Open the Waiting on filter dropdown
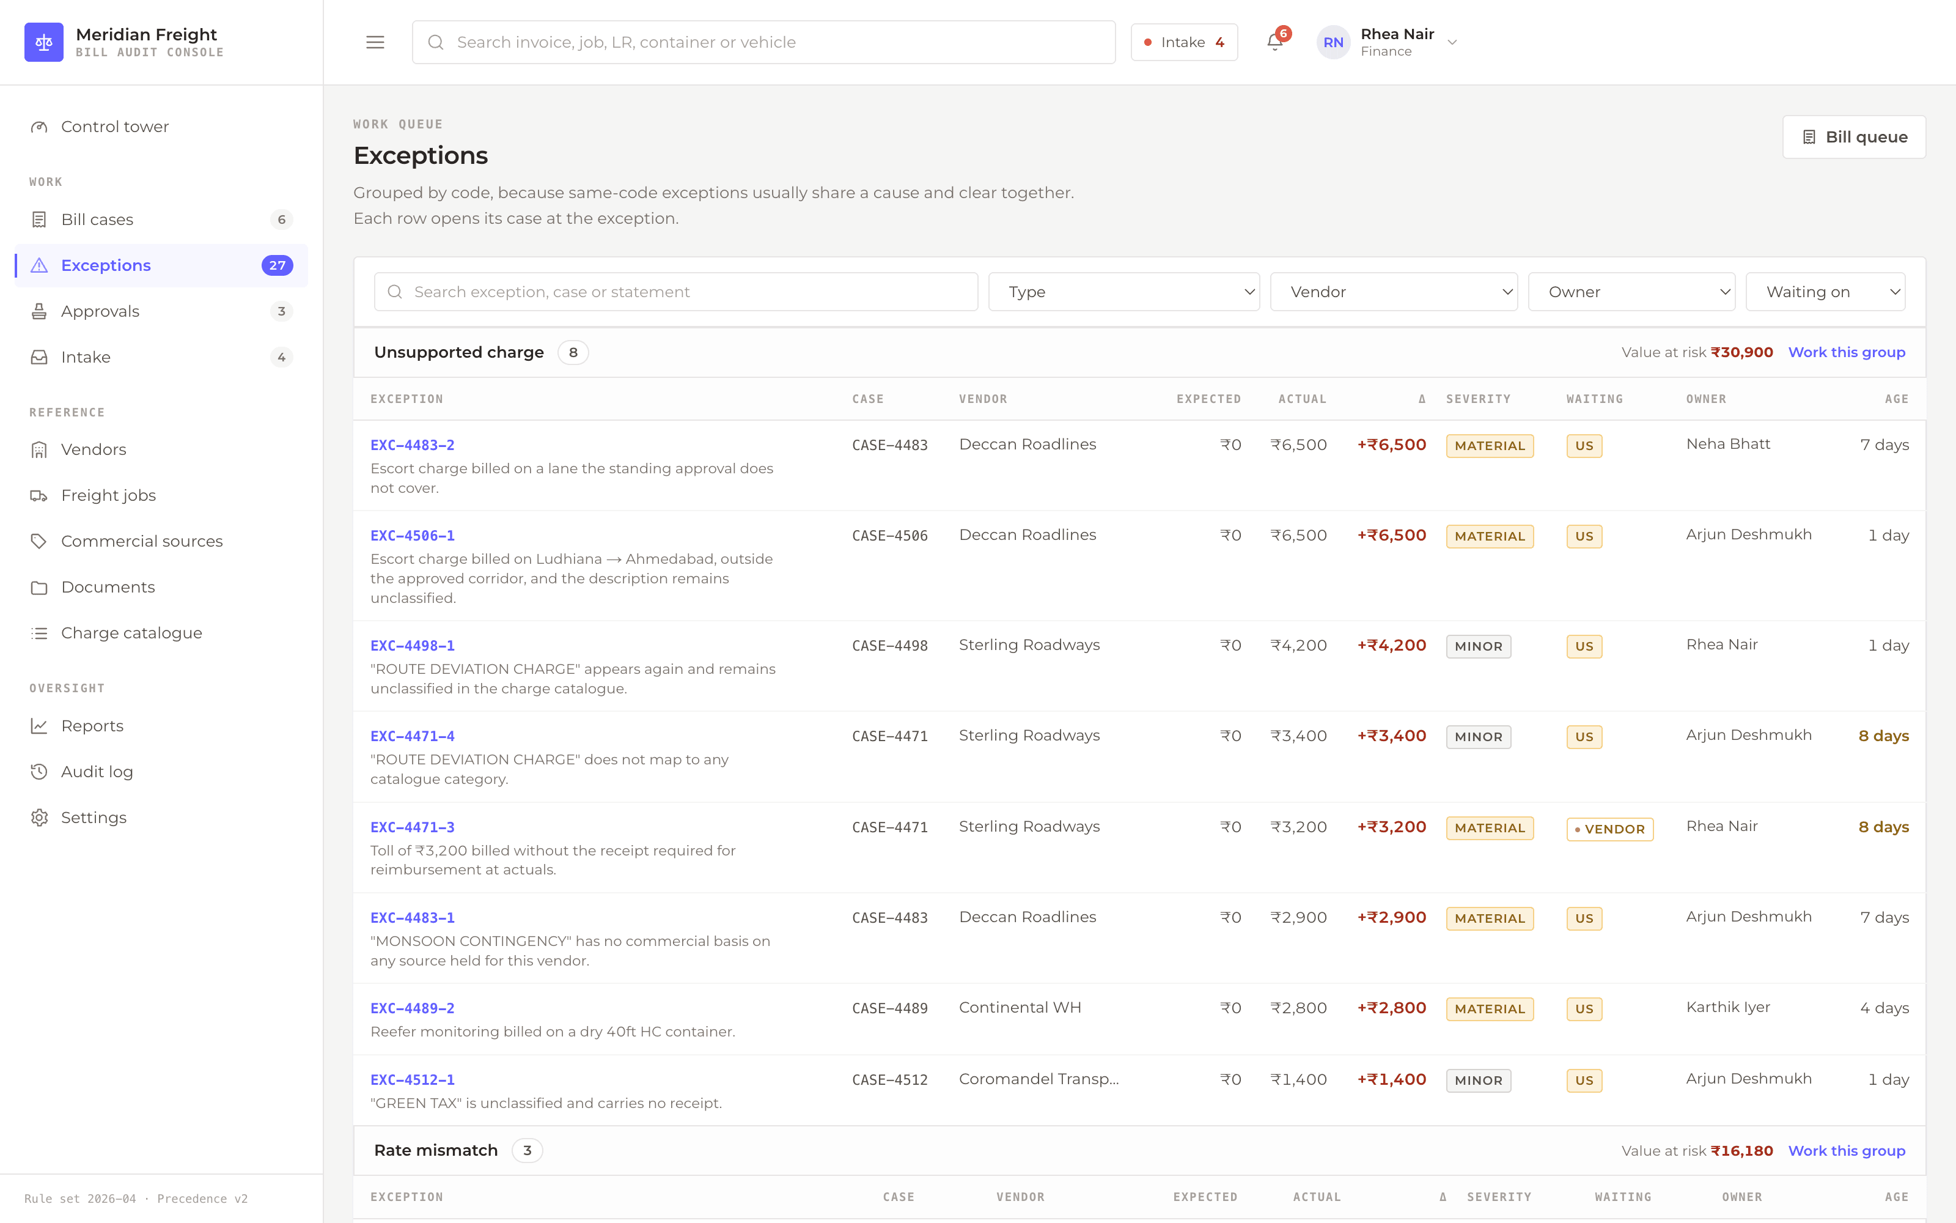 (x=1825, y=292)
